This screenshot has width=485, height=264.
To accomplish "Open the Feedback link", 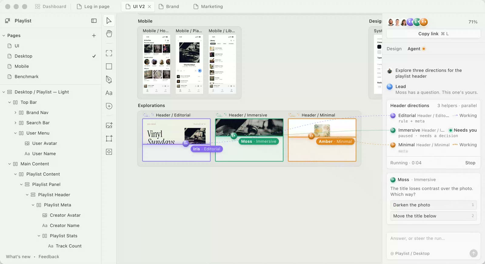I will pyautogui.click(x=49, y=257).
